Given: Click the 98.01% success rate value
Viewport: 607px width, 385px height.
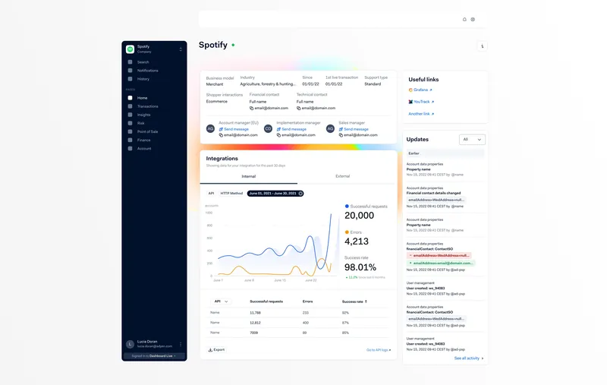Looking at the screenshot, I should [360, 267].
